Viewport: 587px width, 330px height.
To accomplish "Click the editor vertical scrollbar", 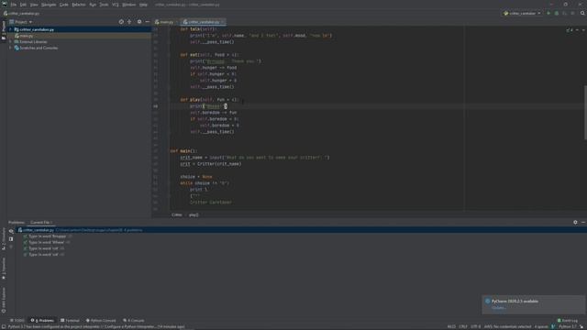I will pyautogui.click(x=585, y=112).
